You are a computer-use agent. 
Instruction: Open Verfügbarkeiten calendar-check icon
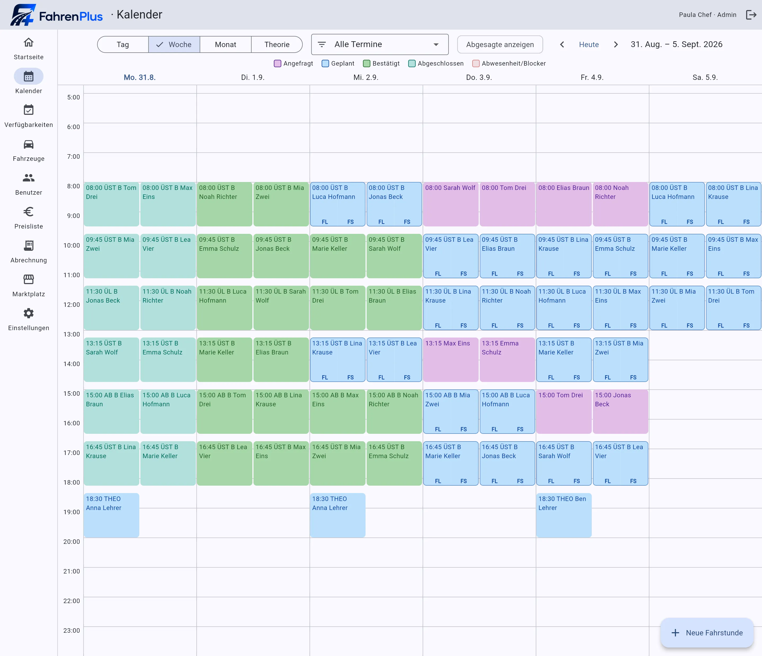(29, 110)
